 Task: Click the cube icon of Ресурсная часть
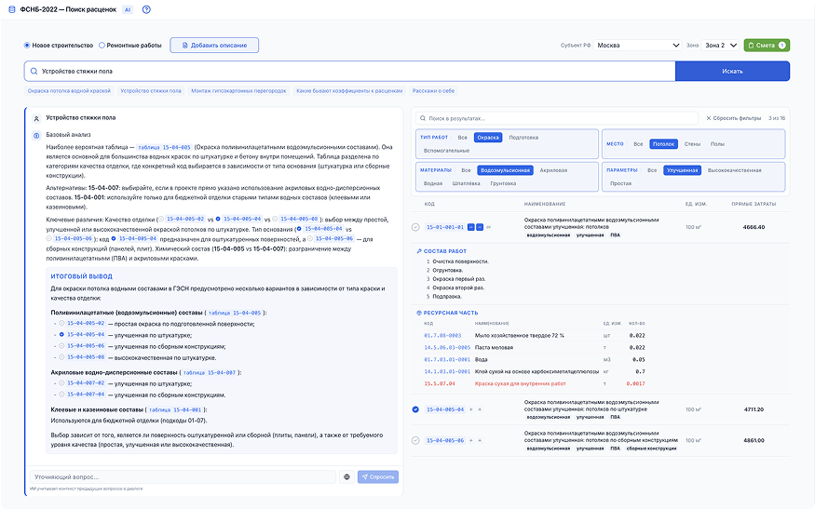(419, 313)
